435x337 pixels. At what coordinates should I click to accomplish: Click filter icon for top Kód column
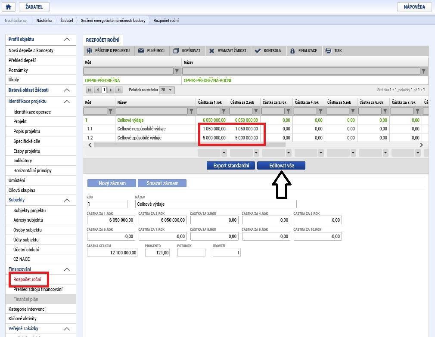(177, 71)
